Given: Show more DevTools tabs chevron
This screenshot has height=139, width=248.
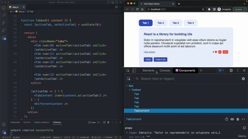Looking at the screenshot, I should point(201,70).
